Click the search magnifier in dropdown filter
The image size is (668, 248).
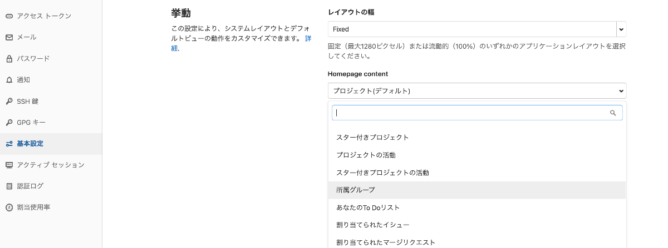pyautogui.click(x=613, y=113)
